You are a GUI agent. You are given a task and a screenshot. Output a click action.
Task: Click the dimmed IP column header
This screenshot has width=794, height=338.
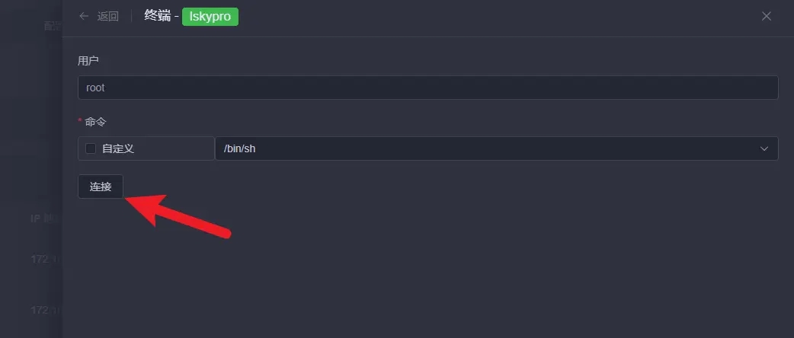44,218
